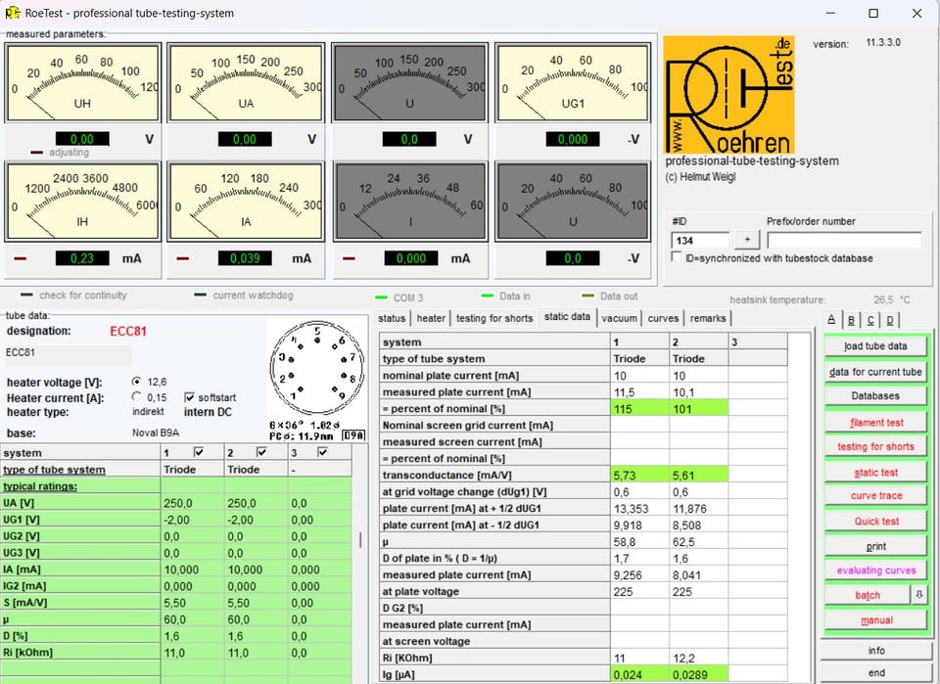Click the UG1 grid voltage meter

[x=573, y=82]
